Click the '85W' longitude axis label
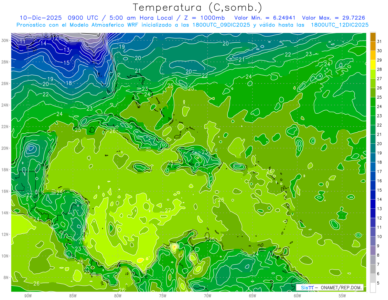 click(73, 296)
